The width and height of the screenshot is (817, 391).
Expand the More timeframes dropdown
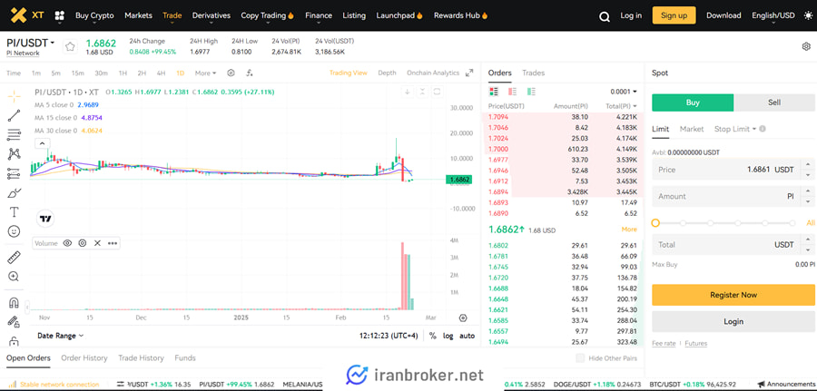[205, 73]
